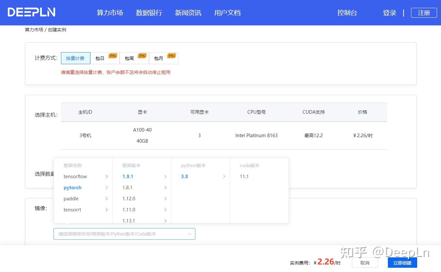Image resolution: width=441 pixels, height=272 pixels.
Task: Click the 取消 button
Action: [x=365, y=263]
